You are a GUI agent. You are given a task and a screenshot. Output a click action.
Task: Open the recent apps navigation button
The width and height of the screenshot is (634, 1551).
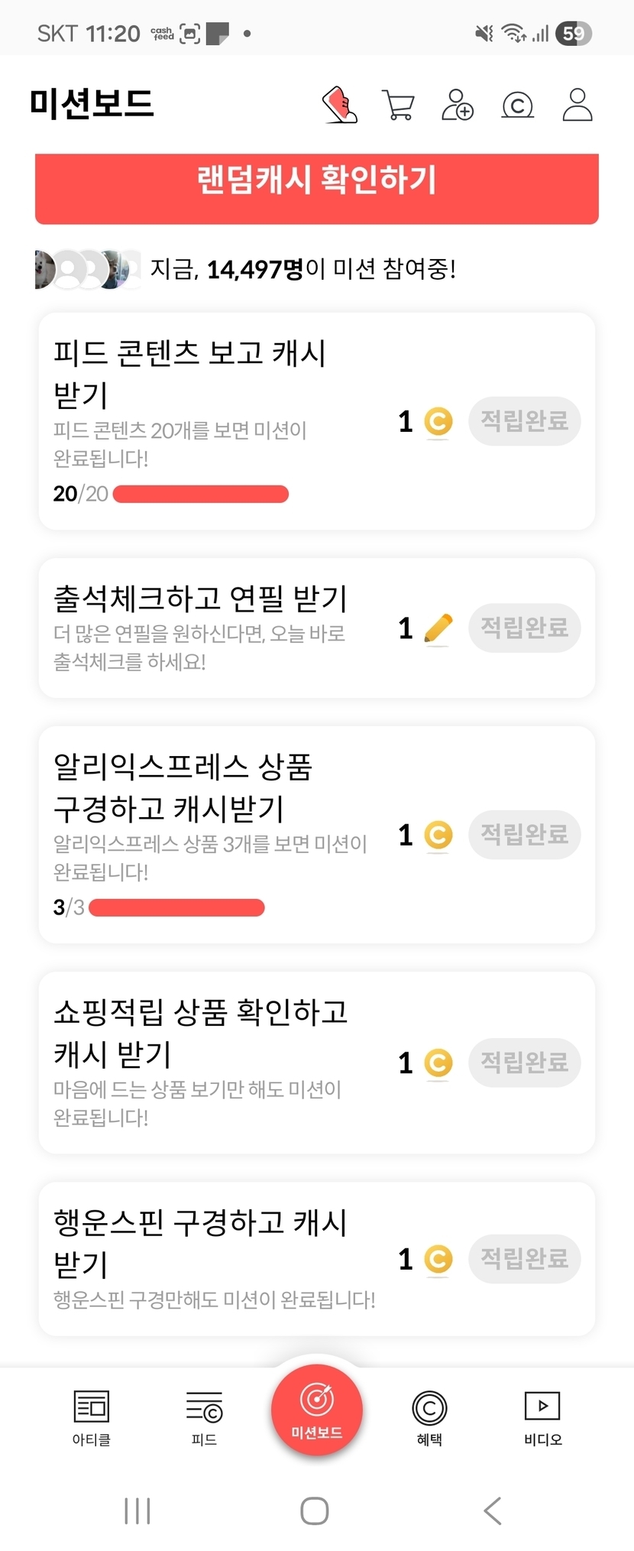click(137, 1510)
